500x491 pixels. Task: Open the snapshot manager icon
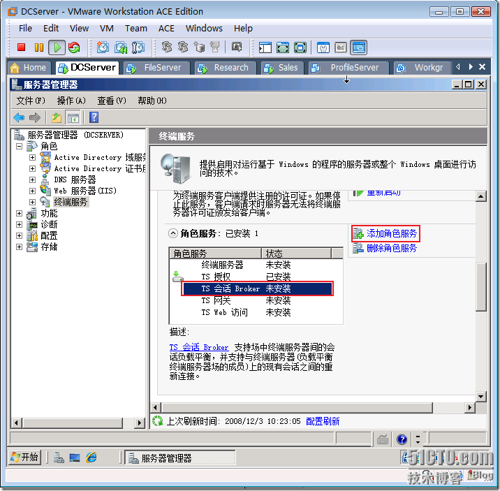[x=138, y=47]
